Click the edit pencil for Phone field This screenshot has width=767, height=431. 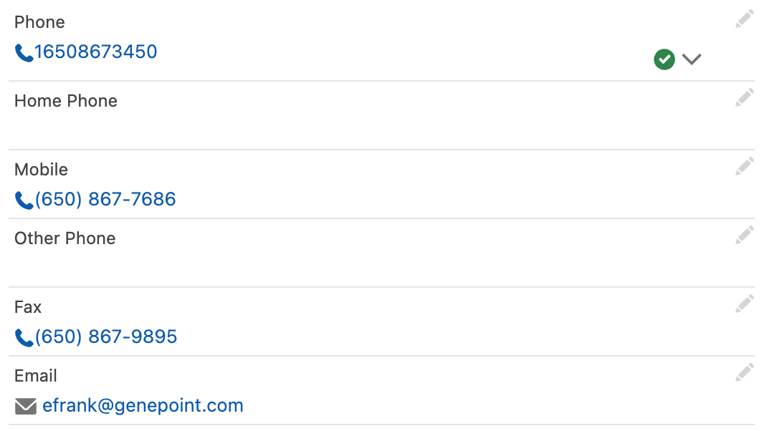pos(745,19)
